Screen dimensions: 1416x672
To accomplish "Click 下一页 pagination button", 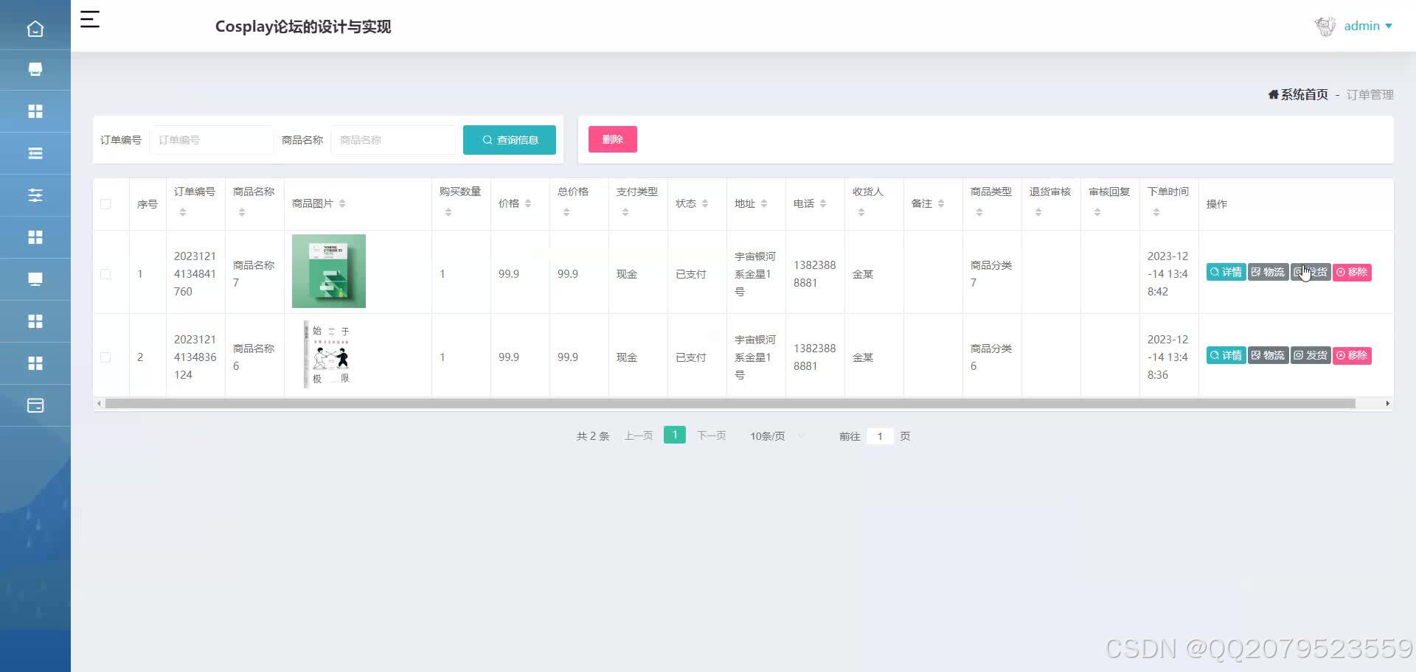I will (x=711, y=436).
